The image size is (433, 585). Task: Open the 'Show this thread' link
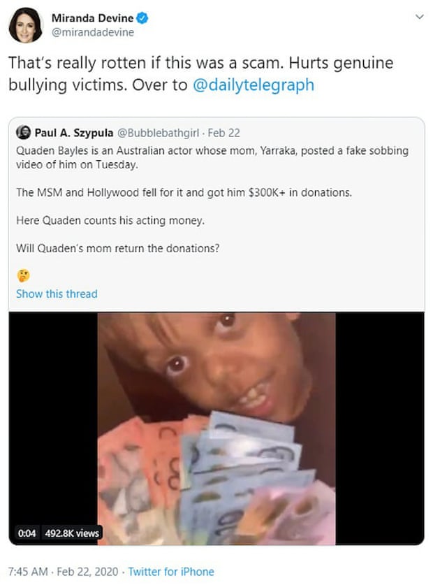pyautogui.click(x=57, y=294)
